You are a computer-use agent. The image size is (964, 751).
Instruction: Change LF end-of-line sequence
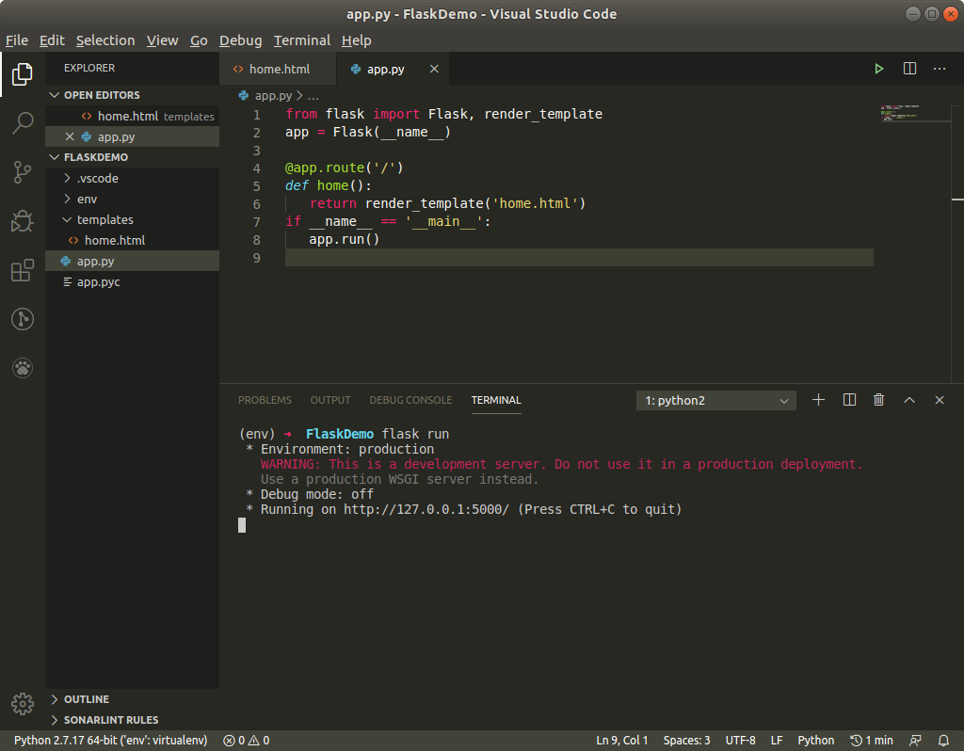click(777, 741)
